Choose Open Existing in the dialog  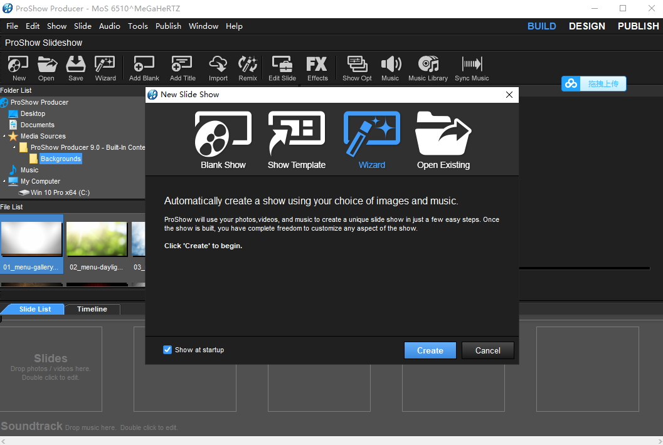443,140
